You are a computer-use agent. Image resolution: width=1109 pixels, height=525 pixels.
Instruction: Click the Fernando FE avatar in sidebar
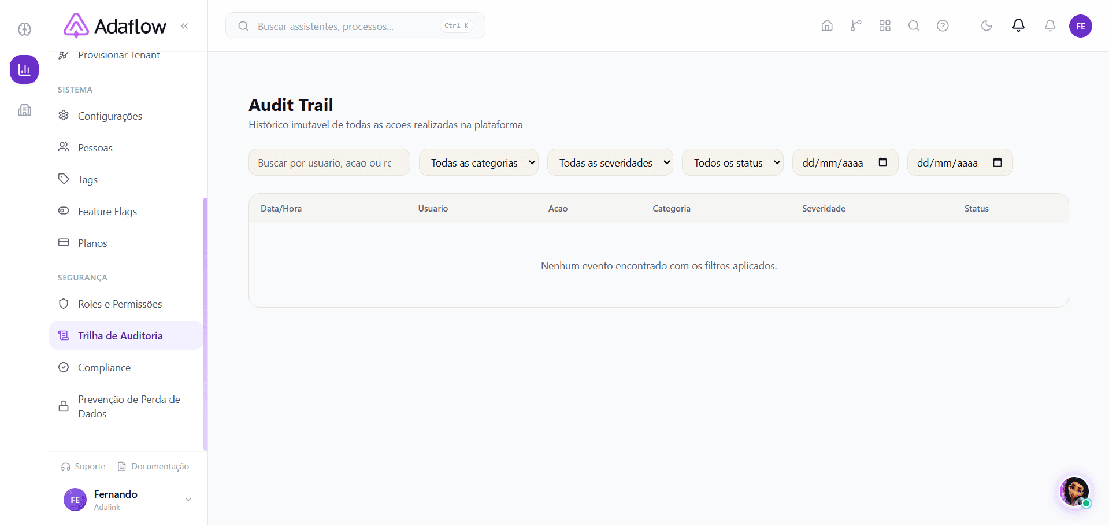(x=75, y=500)
